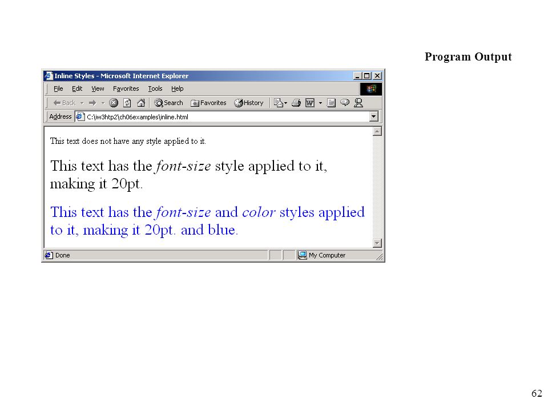
Task: Click the 'My Computer' status text
Action: (327, 256)
